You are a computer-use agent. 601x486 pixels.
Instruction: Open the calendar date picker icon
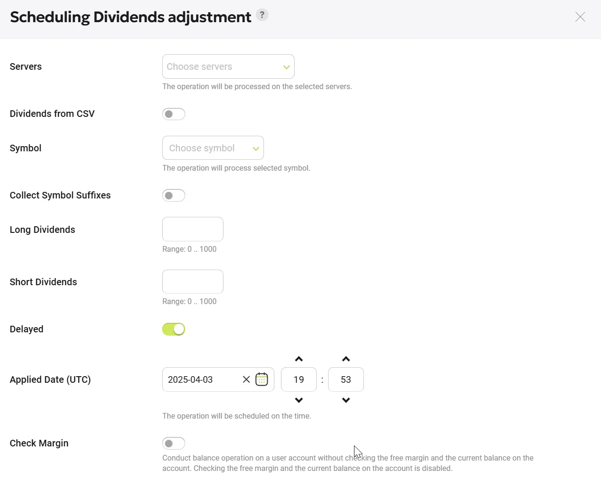[262, 379]
